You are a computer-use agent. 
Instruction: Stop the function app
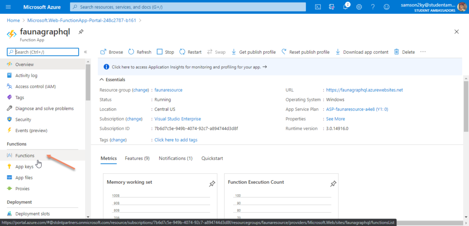click(x=165, y=52)
